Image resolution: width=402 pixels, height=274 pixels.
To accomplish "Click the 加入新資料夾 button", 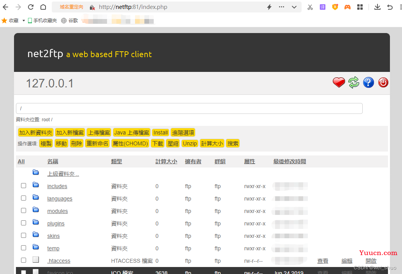I will click(x=36, y=133).
